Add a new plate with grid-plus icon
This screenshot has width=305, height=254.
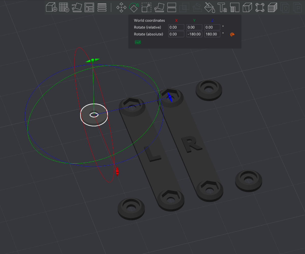64,7
